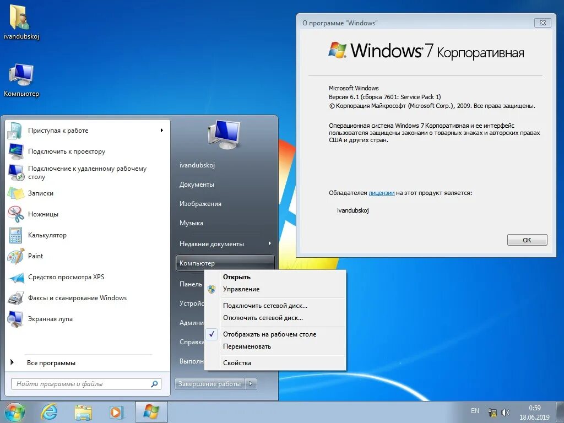
Task: Click the volume speaker tray icon
Action: point(506,413)
